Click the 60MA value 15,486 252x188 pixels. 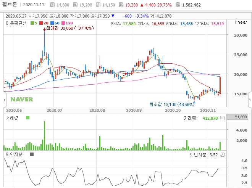click(x=186, y=24)
